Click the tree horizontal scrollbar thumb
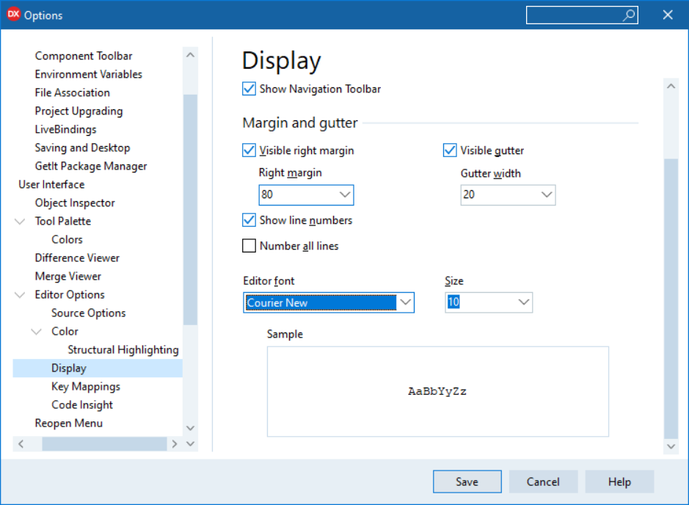This screenshot has height=505, width=689. coord(105,444)
